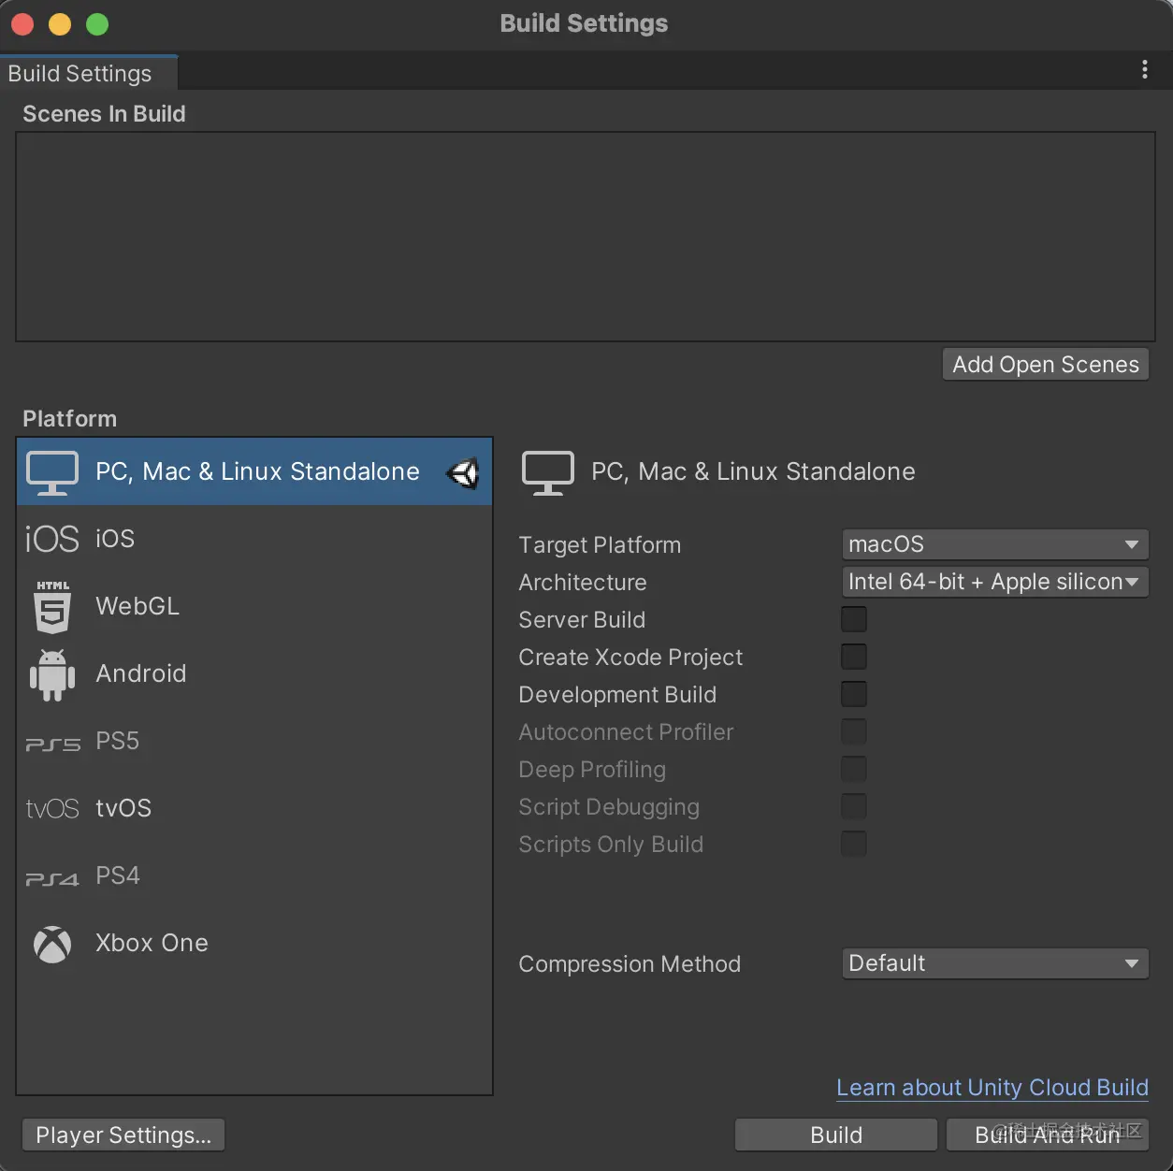Open the window options kebab menu
This screenshot has width=1173, height=1171.
(x=1145, y=70)
